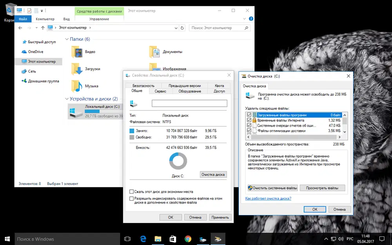Open the Документы folder icon
The width and height of the screenshot is (392, 245).
pyautogui.click(x=154, y=52)
